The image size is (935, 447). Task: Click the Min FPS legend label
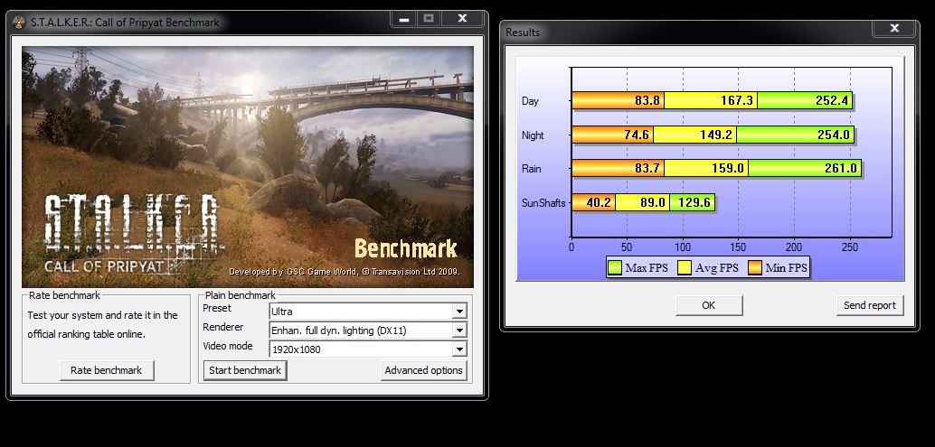(x=786, y=268)
